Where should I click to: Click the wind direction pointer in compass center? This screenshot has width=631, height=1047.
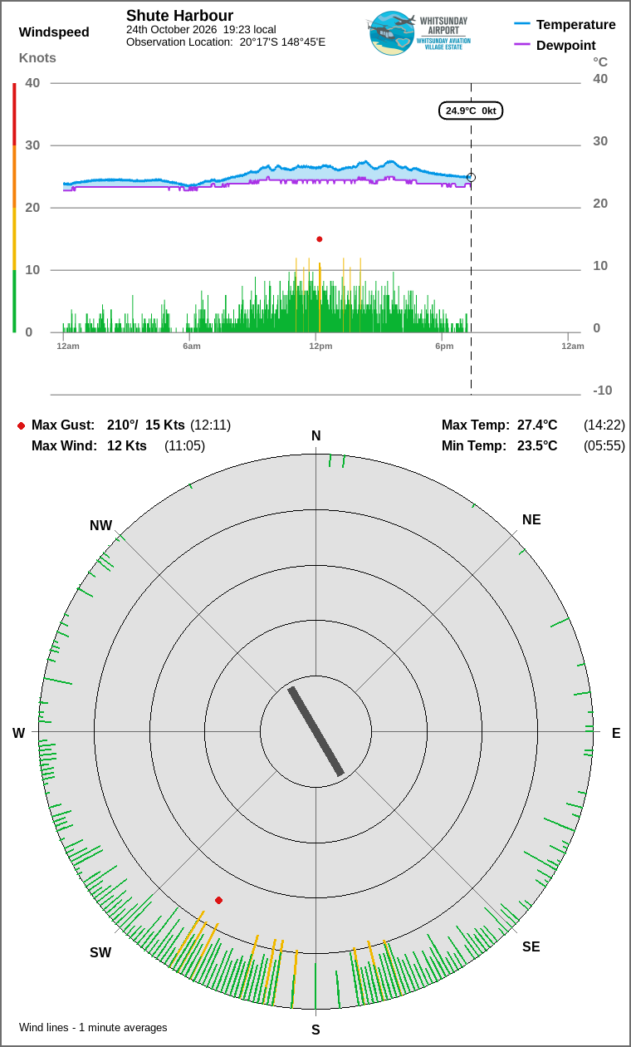click(315, 731)
